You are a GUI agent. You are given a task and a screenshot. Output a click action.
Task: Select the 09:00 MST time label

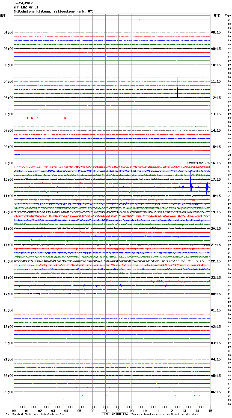point(8,163)
